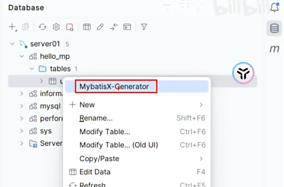The height and width of the screenshot is (187, 284).
Task: Open the Query Console toolbar icon
Action: [x=127, y=27]
